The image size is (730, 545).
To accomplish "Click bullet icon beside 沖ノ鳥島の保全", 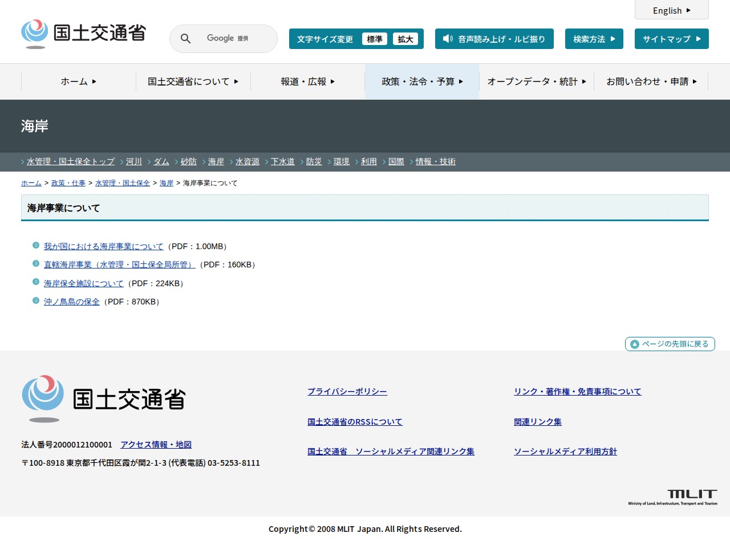I will coord(36,301).
